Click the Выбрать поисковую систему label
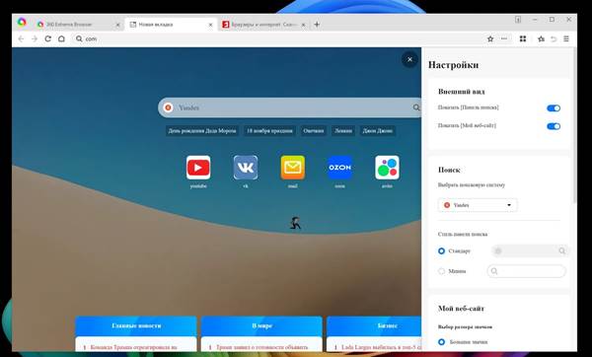The height and width of the screenshot is (357, 592). coord(472,185)
